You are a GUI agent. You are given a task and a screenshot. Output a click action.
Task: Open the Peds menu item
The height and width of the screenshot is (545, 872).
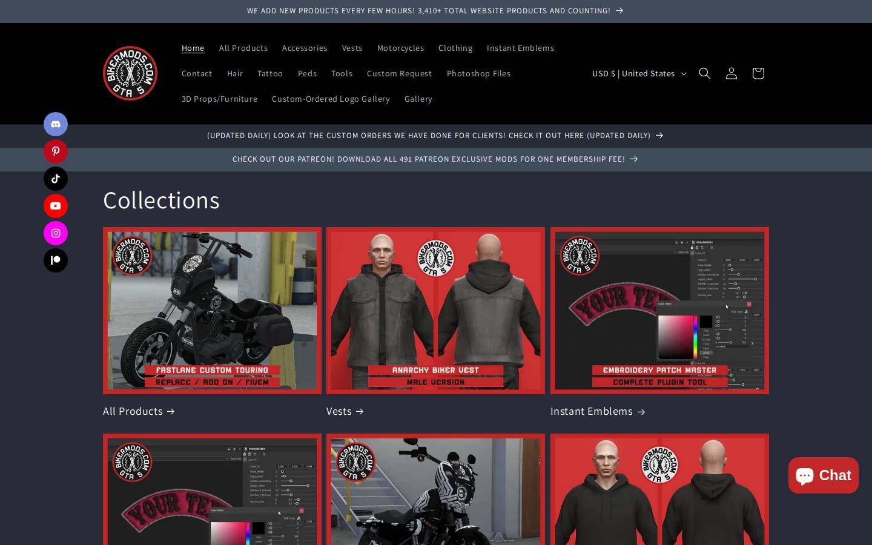(307, 73)
